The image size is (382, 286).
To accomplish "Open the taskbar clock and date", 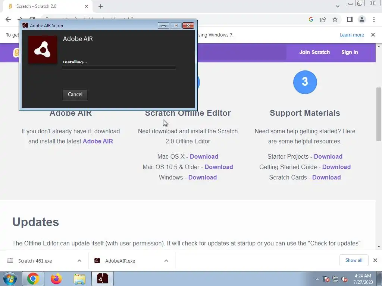I will point(363,279).
